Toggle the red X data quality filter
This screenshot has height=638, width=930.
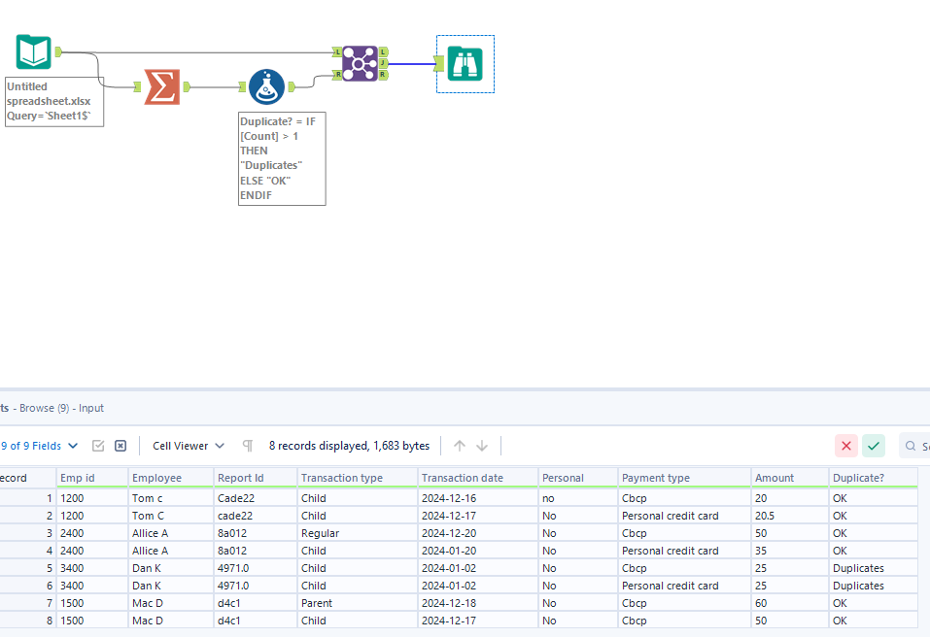[x=845, y=445]
